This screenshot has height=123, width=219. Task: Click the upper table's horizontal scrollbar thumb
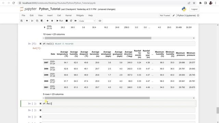point(98,38)
